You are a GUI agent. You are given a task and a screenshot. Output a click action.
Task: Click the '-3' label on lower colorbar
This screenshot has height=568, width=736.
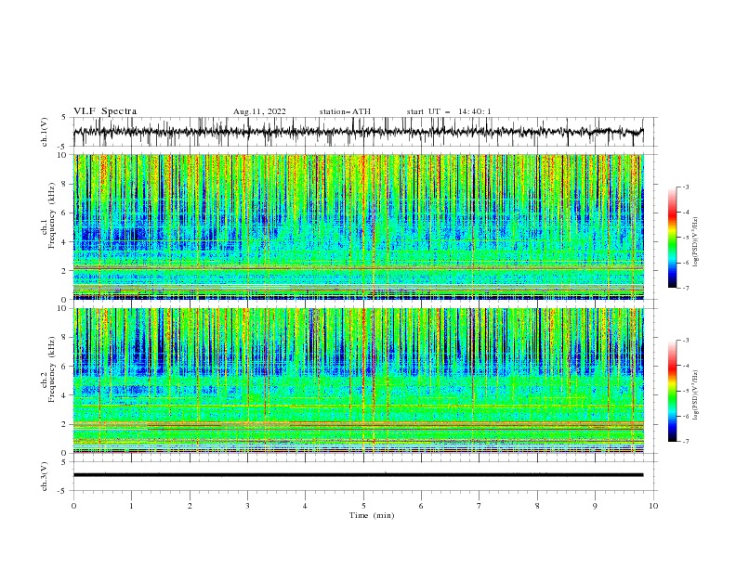(x=685, y=341)
